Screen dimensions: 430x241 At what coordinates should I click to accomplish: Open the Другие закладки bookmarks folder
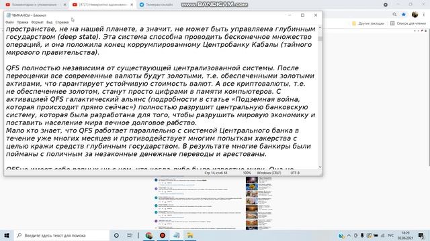368,23
